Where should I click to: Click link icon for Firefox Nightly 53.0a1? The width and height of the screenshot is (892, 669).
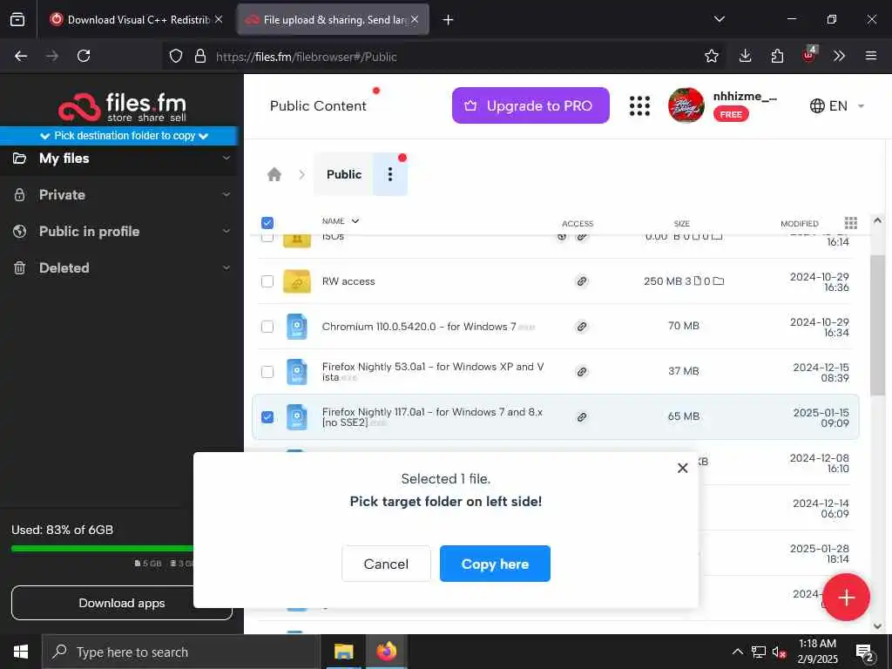click(581, 371)
